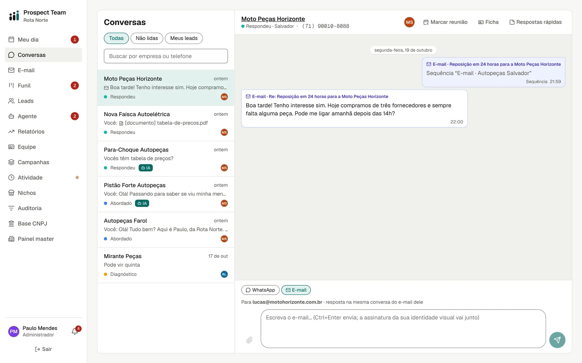
Task: Click phone number (71) 90010-8088
Action: tap(326, 26)
